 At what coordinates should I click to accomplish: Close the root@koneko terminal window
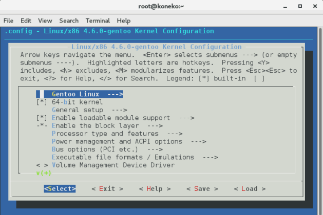[315, 6]
